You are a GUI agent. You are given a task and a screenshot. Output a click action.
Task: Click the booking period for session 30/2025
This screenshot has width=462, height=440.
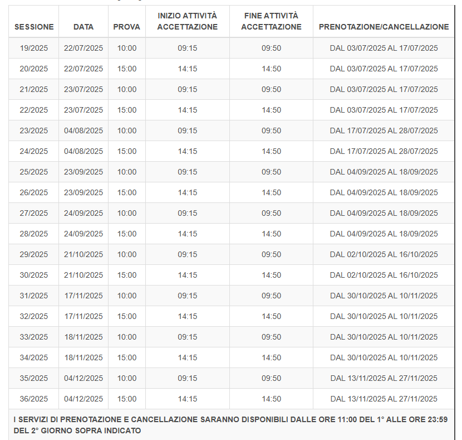384,275
